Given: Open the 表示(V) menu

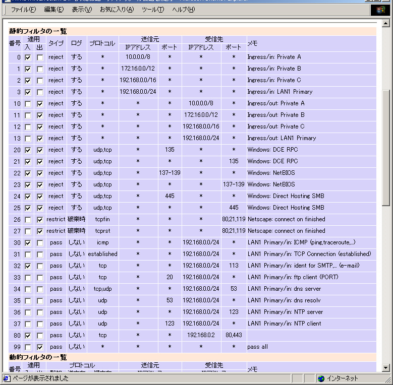Looking at the screenshot, I should click(81, 10).
